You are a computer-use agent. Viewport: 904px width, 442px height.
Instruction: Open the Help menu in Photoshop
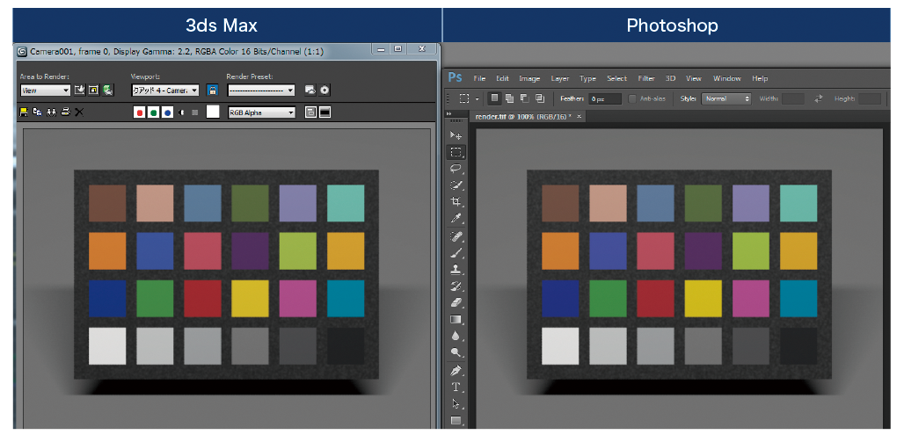(x=760, y=78)
